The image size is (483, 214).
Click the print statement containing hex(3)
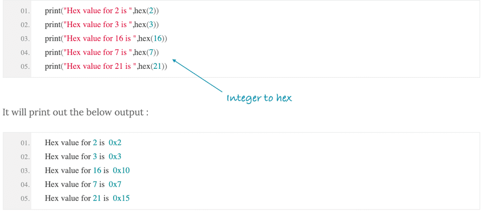coord(102,25)
